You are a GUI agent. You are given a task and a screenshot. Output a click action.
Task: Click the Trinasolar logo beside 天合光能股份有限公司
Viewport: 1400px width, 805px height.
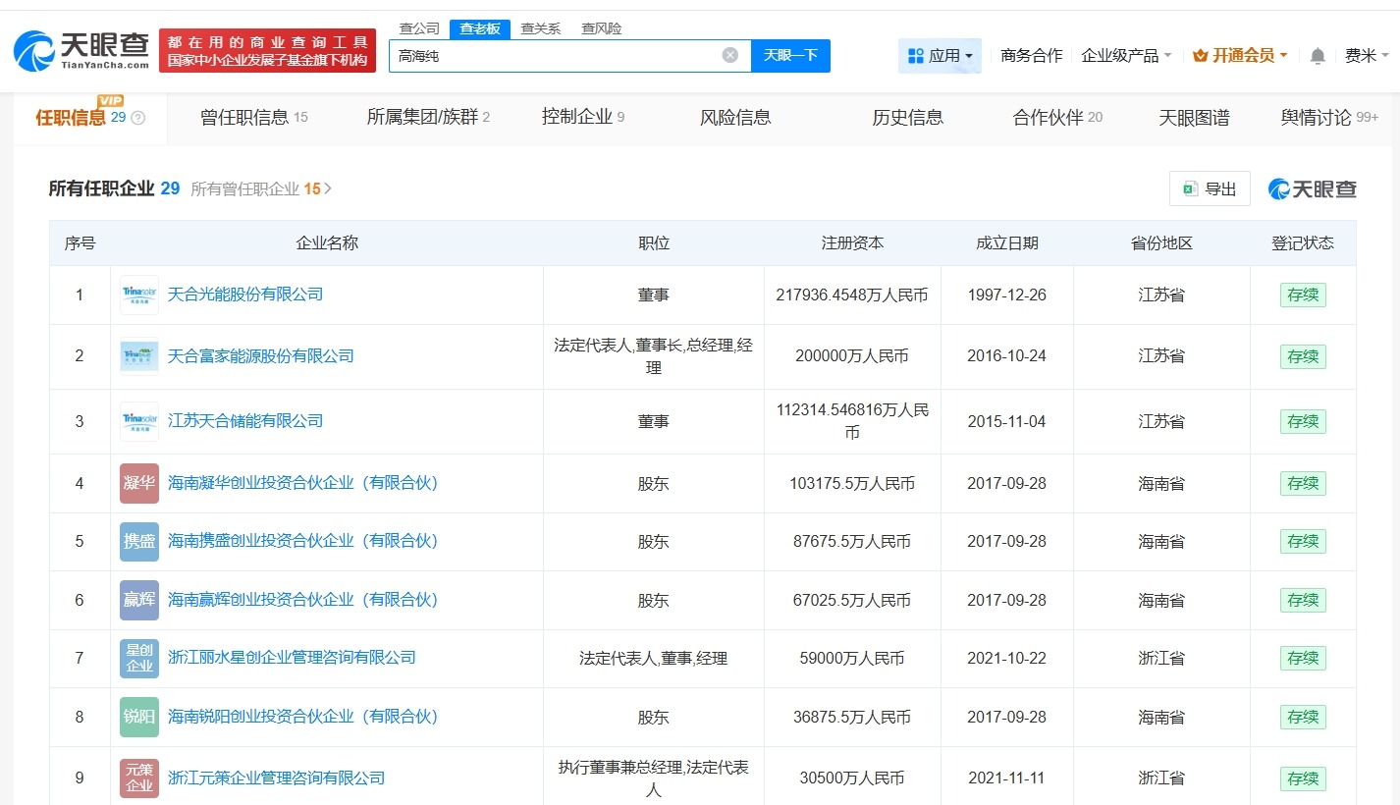tap(138, 294)
